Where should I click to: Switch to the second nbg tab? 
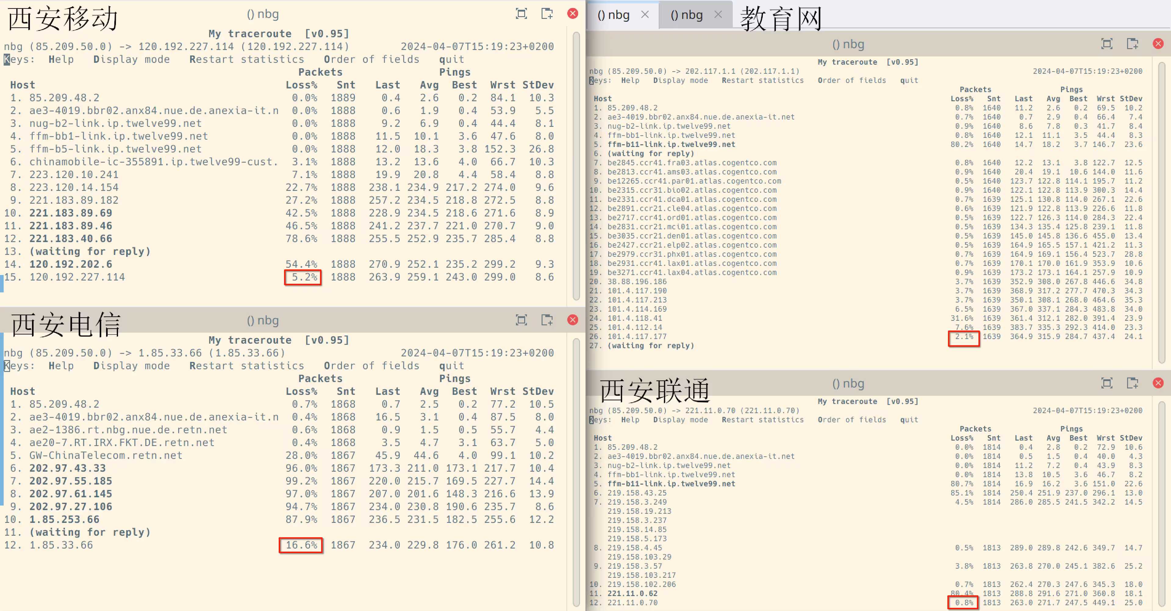pos(686,16)
